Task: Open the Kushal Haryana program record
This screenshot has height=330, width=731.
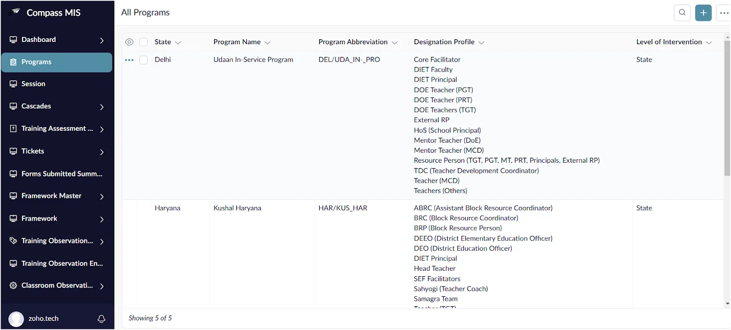Action: [x=237, y=208]
